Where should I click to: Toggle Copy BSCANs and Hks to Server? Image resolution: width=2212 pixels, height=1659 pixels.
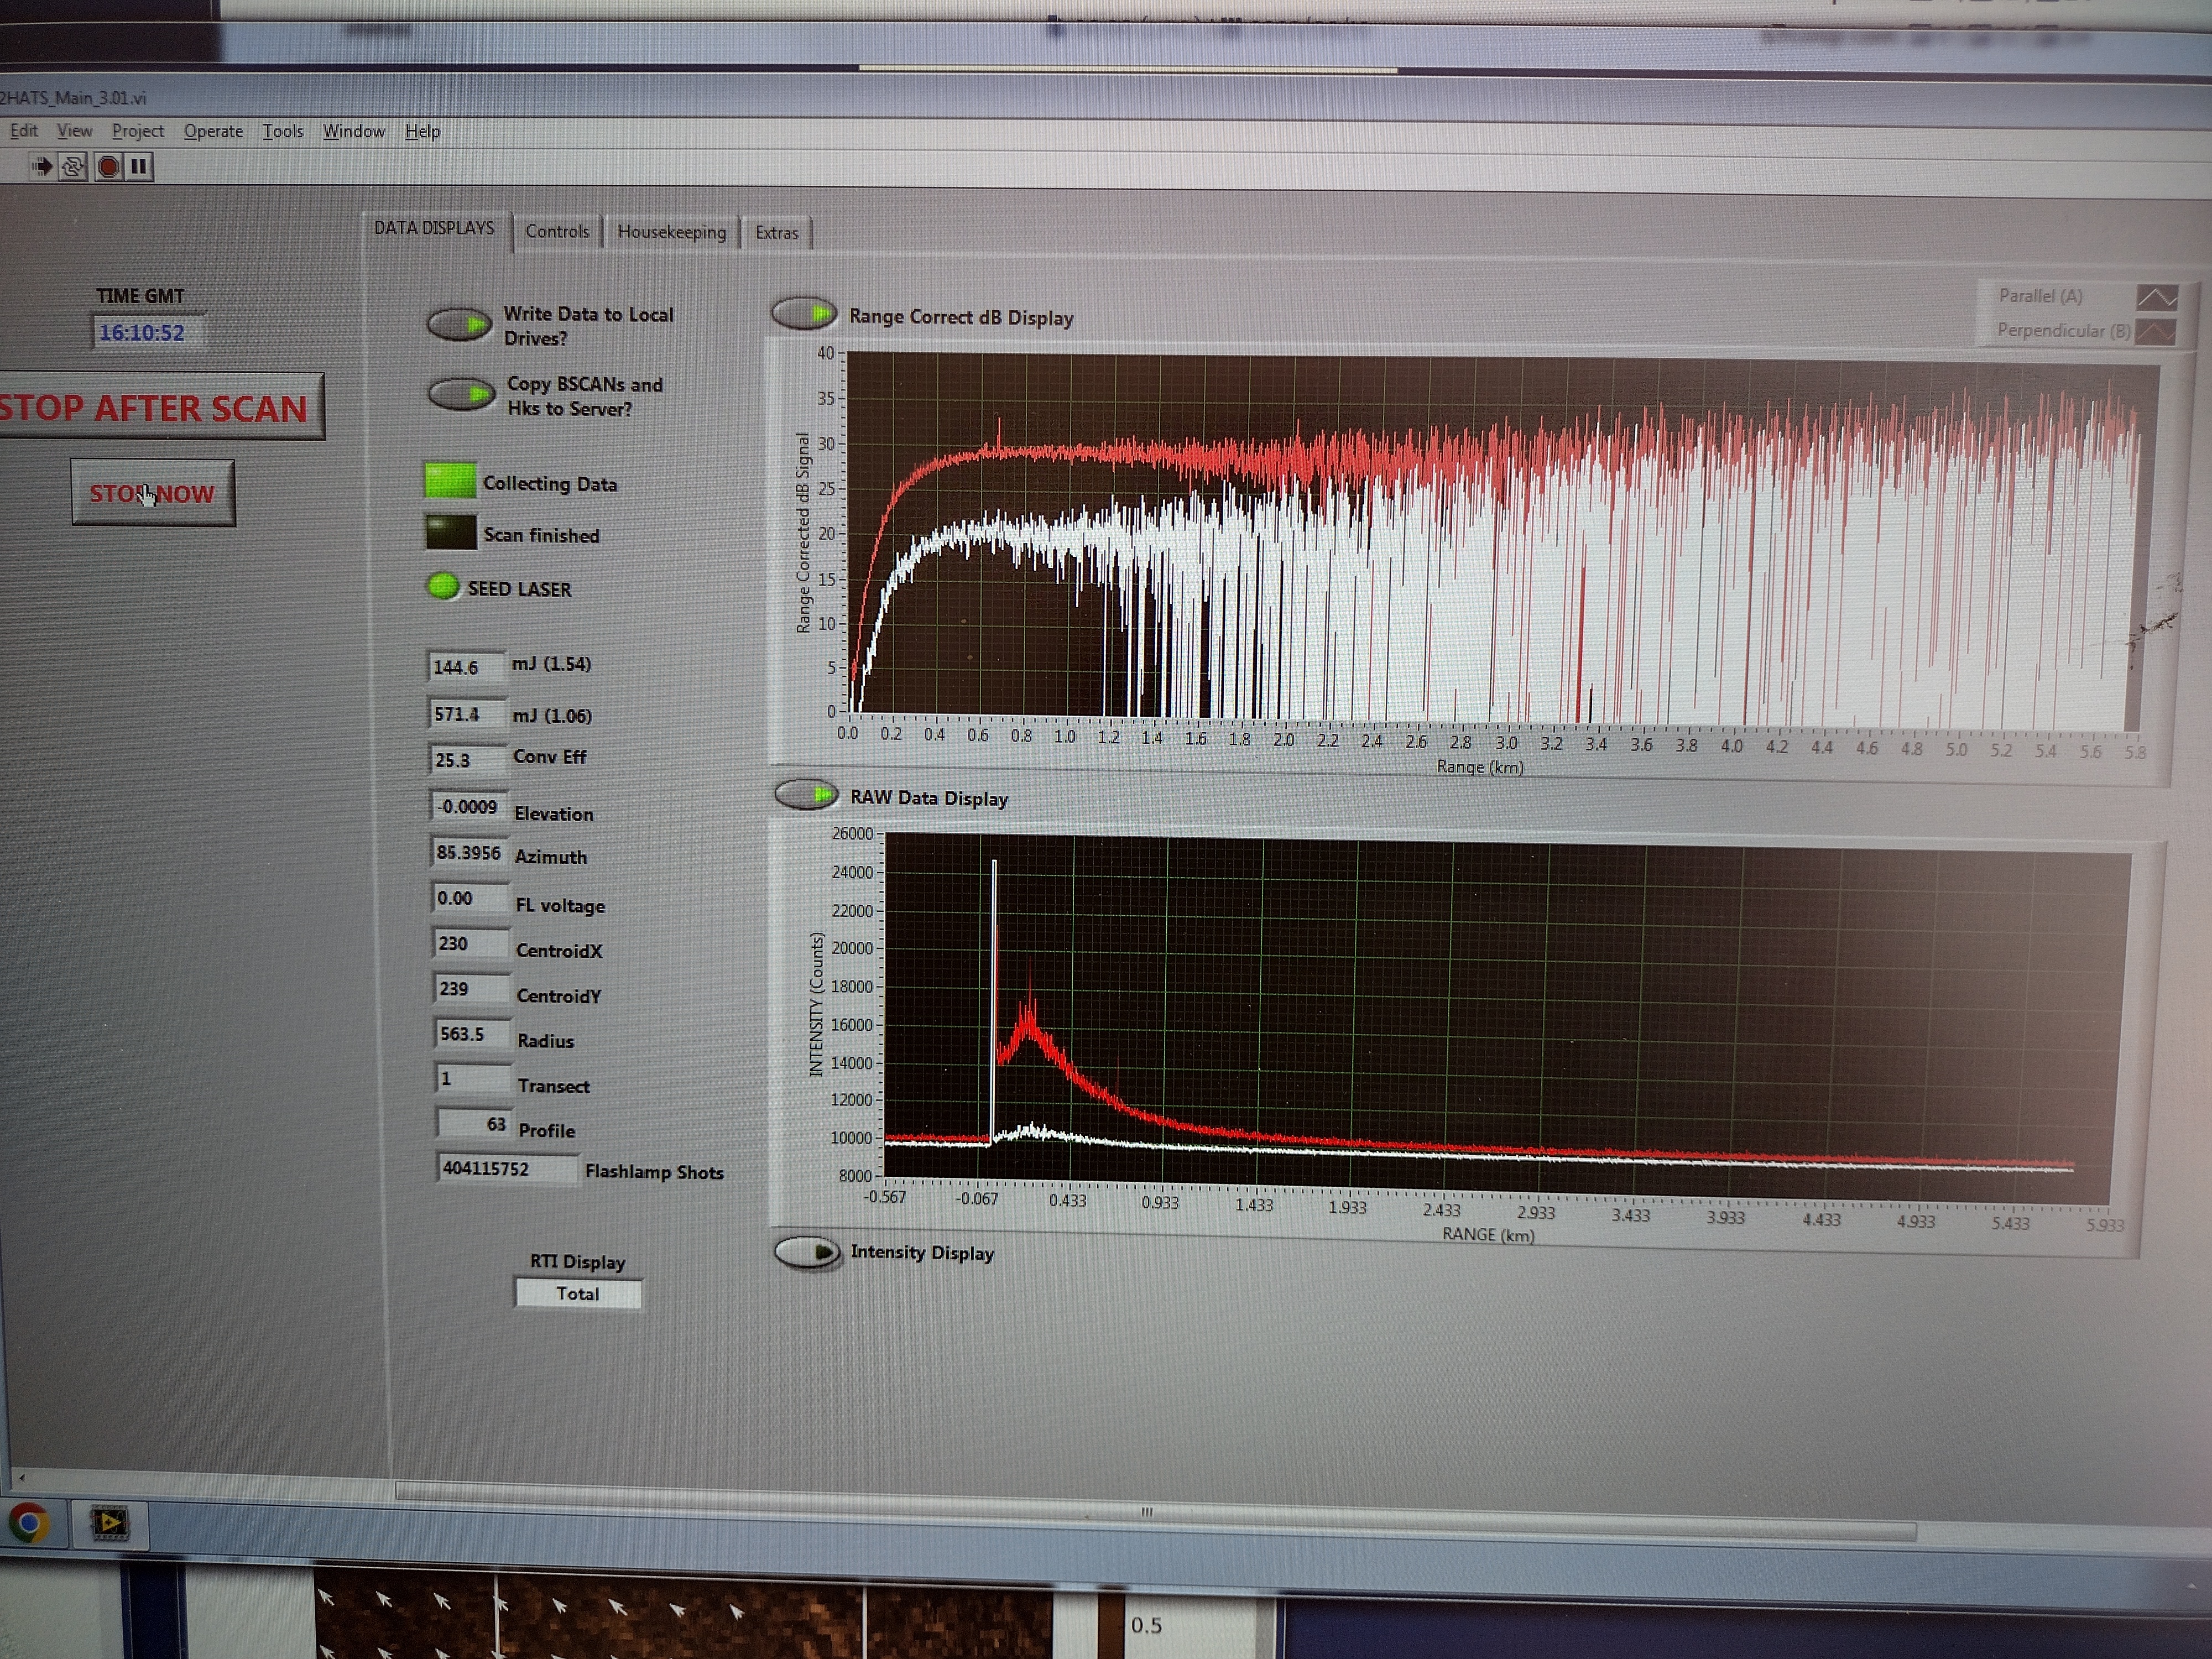(x=461, y=394)
